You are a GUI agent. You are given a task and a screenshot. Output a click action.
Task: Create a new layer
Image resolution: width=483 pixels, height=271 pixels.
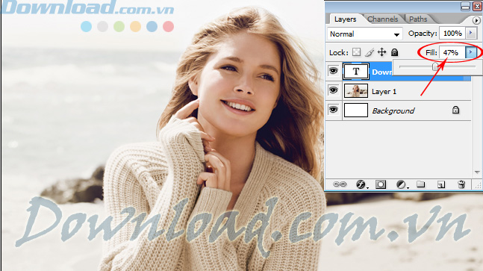click(441, 184)
